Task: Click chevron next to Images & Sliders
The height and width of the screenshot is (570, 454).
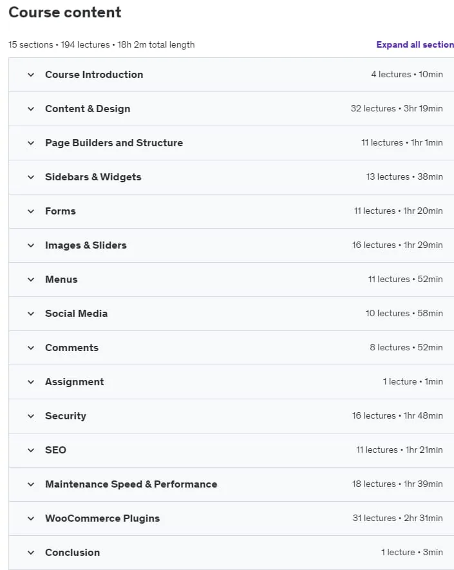Action: click(x=31, y=246)
